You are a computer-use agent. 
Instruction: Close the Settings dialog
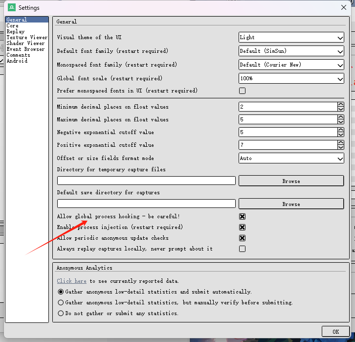[343, 7]
